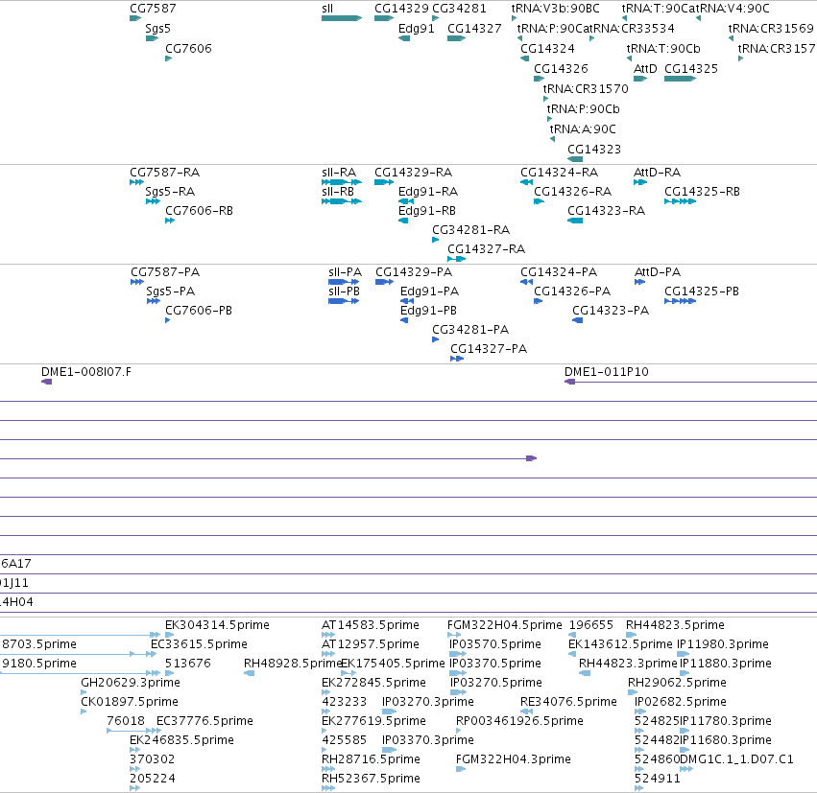Select the GH20629.3prime EST label
Viewport: 817px width, 793px height.
[x=131, y=683]
